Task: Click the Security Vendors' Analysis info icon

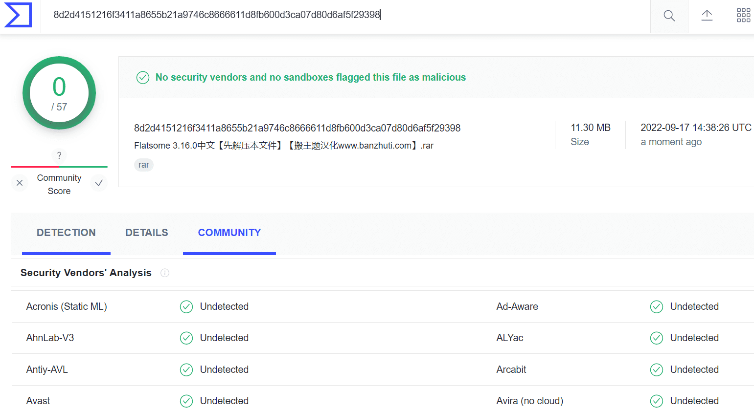Action: pyautogui.click(x=165, y=273)
